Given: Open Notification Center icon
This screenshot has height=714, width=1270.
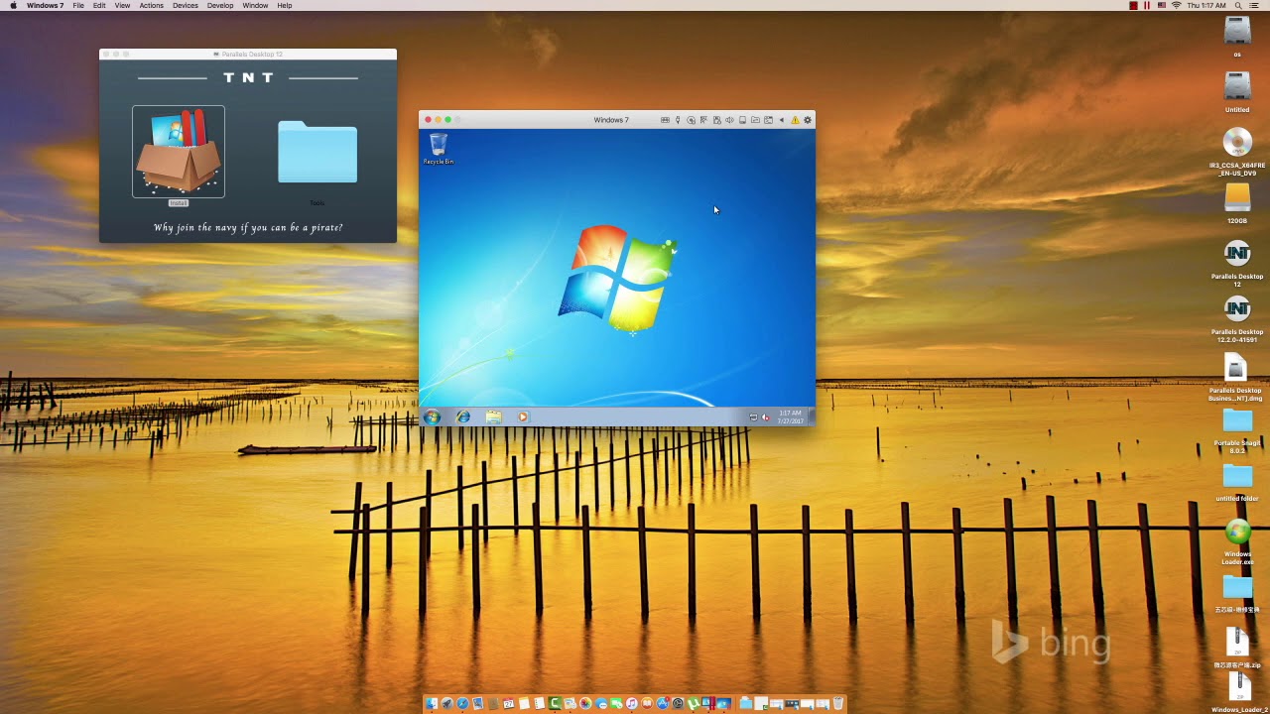Looking at the screenshot, I should tap(1255, 6).
